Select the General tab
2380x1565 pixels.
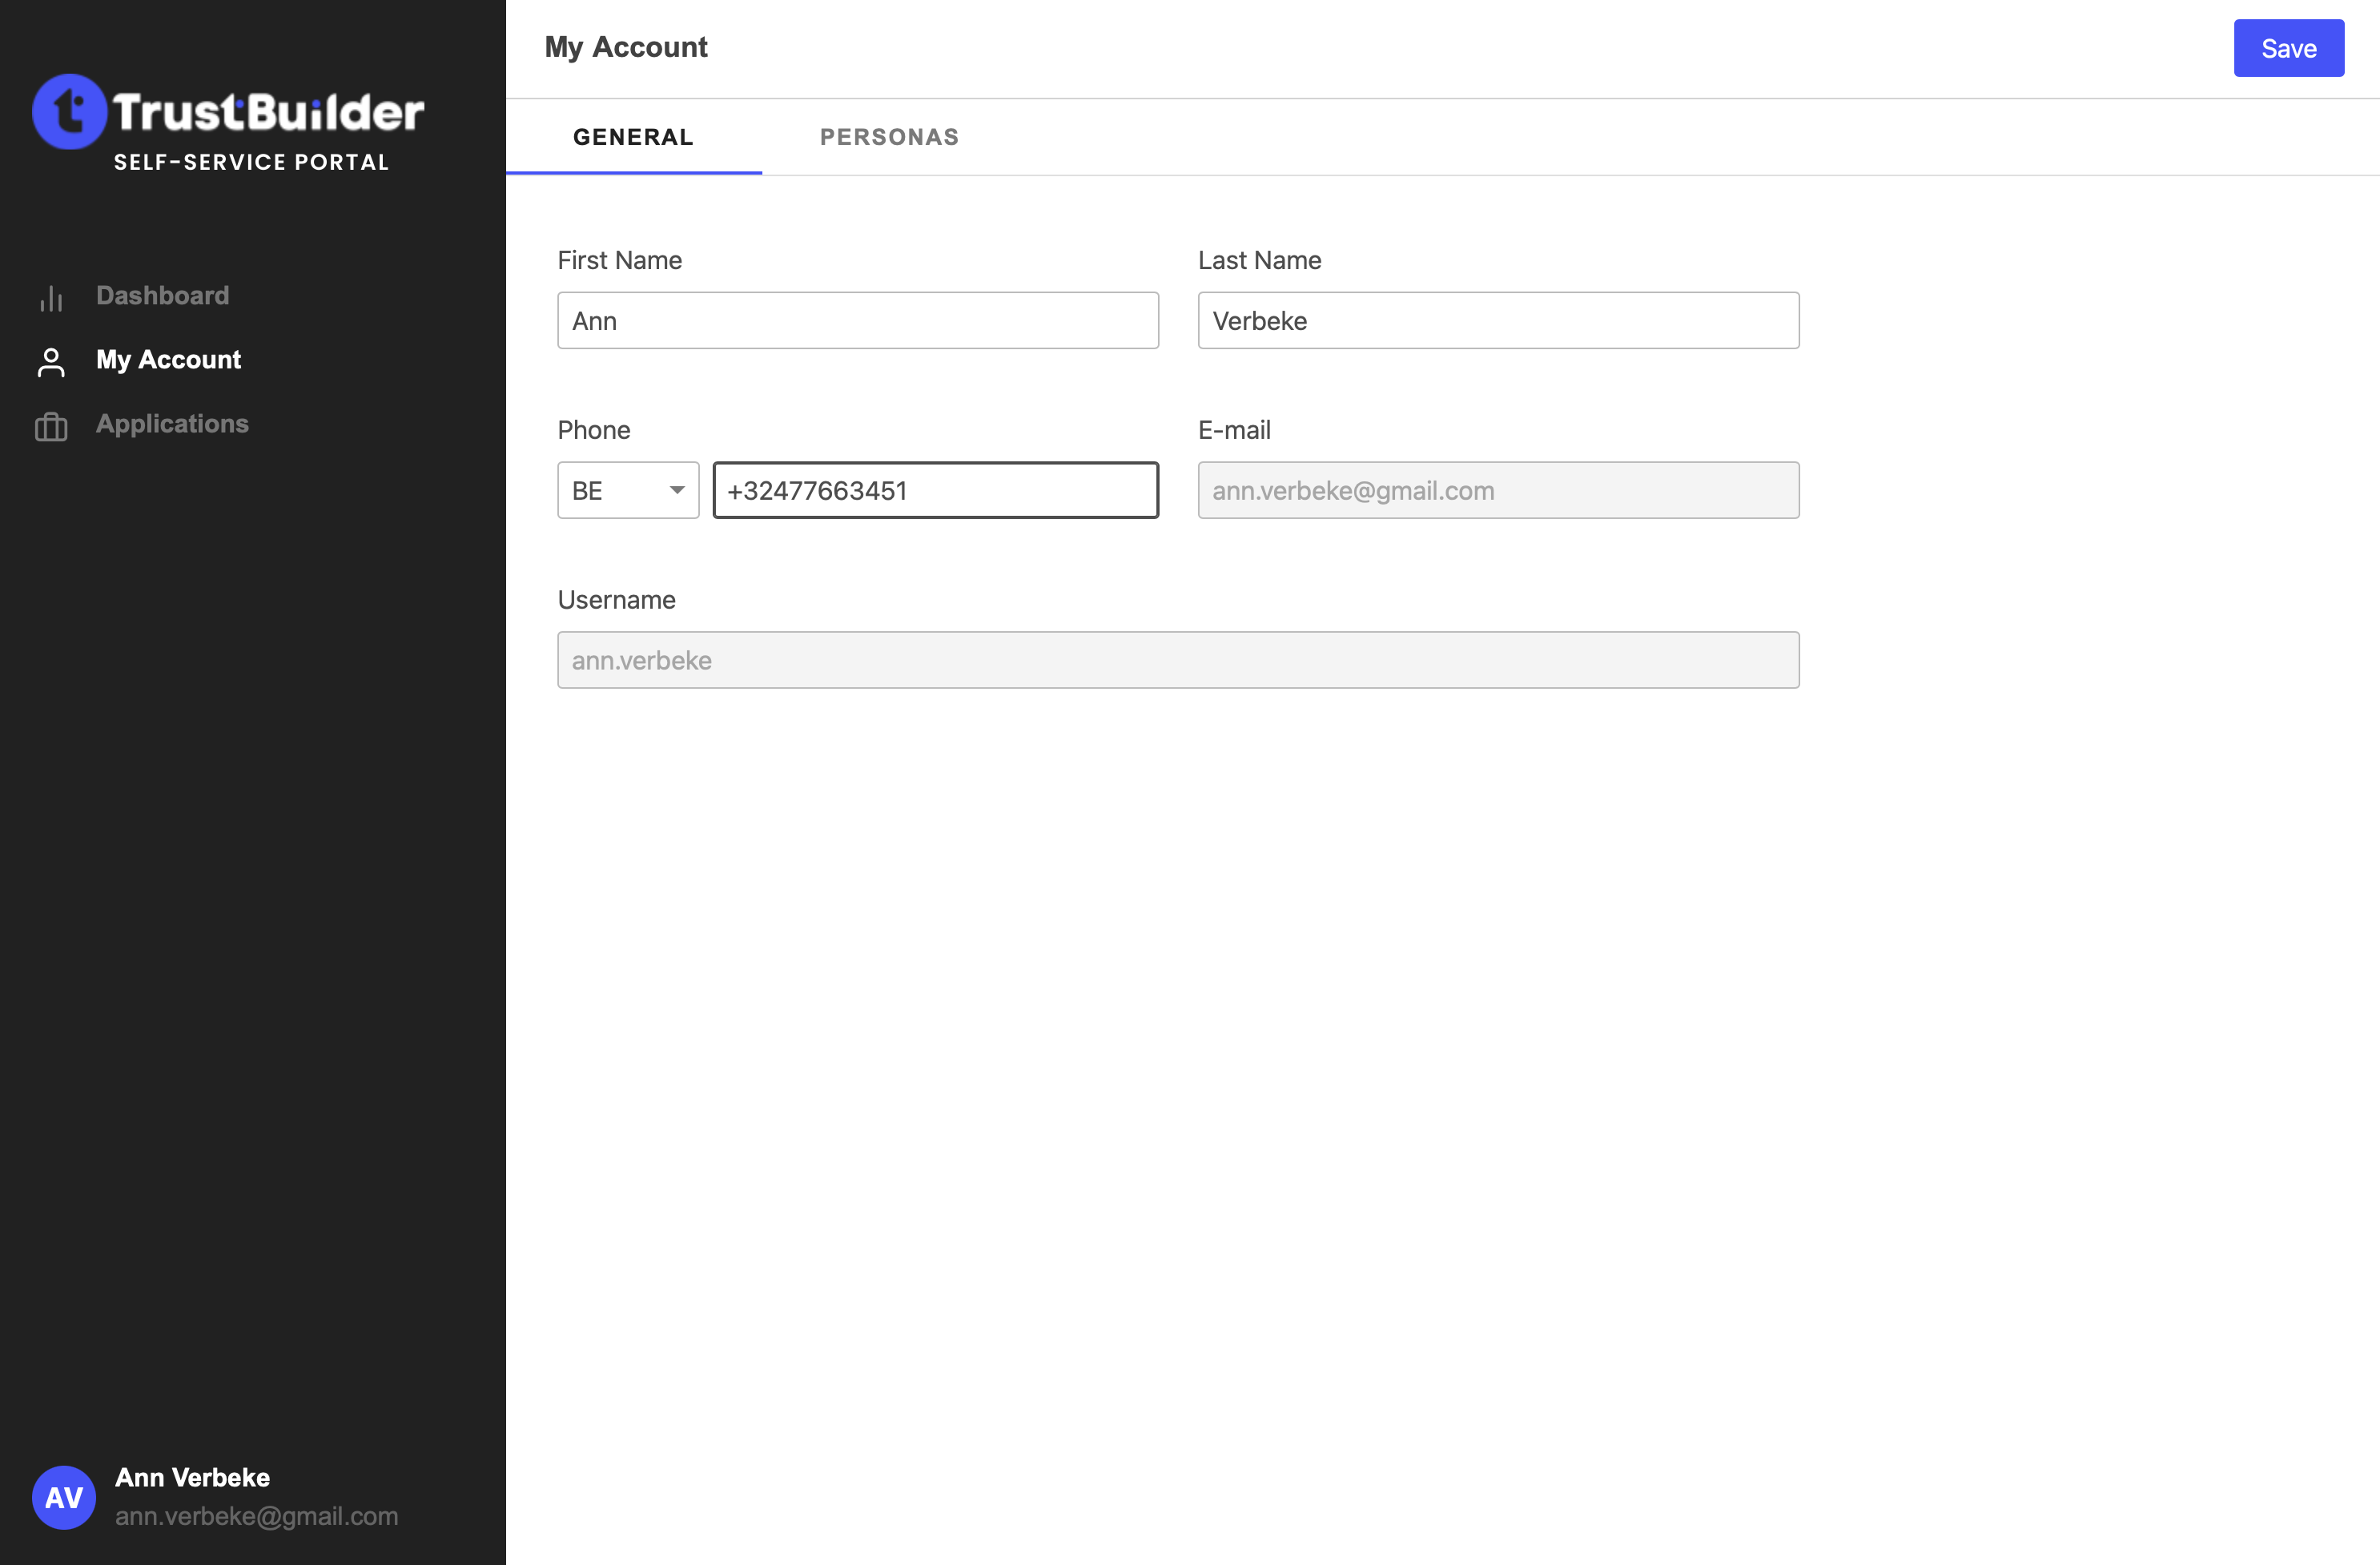[633, 137]
